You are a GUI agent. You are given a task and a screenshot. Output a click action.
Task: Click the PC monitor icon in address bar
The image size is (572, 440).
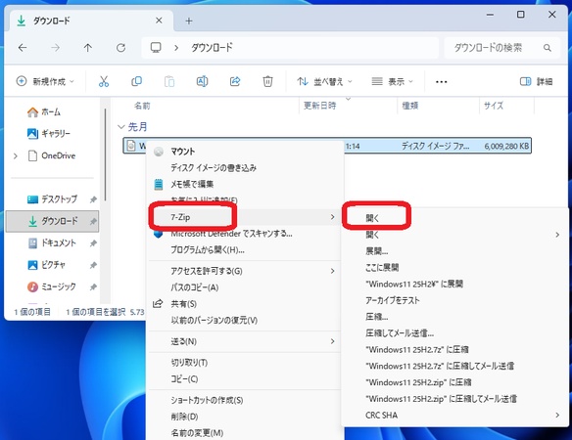[x=156, y=47]
